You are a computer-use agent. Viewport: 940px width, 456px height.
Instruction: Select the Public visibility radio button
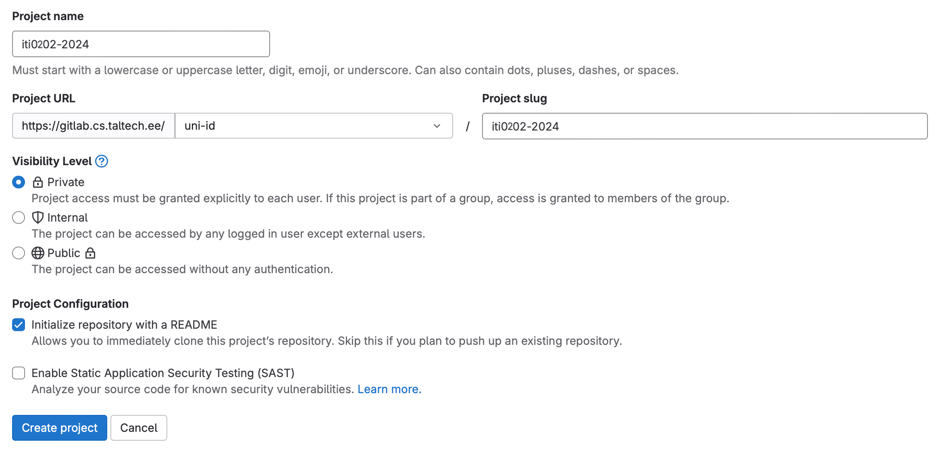pos(19,253)
